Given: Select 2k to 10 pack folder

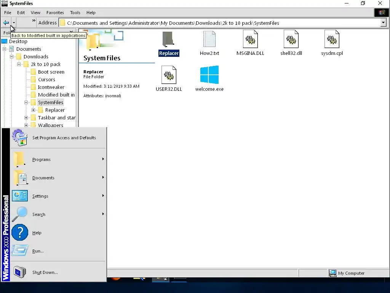Looking at the screenshot, I should coord(46,64).
